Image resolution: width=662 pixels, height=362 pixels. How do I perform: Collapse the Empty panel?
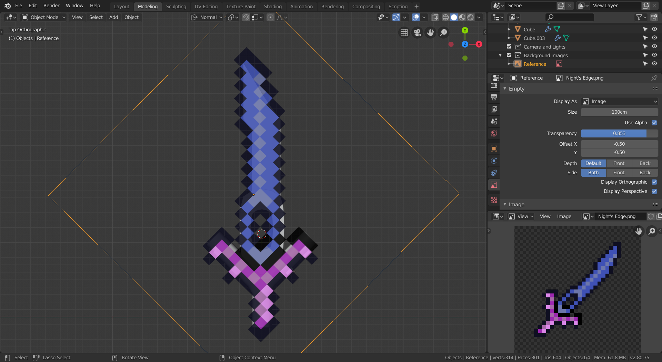pyautogui.click(x=505, y=89)
